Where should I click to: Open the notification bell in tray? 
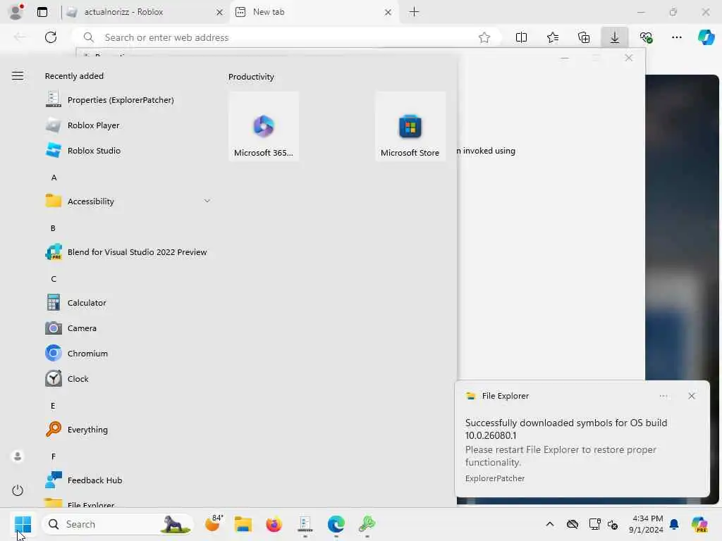pos(674,524)
